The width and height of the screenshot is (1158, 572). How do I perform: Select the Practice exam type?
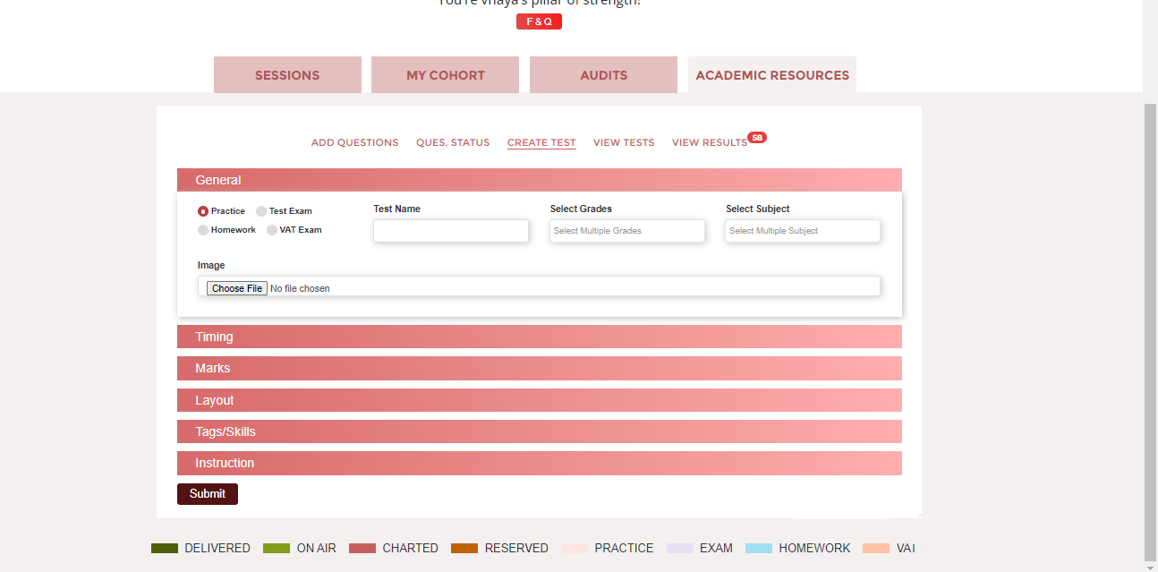point(202,210)
